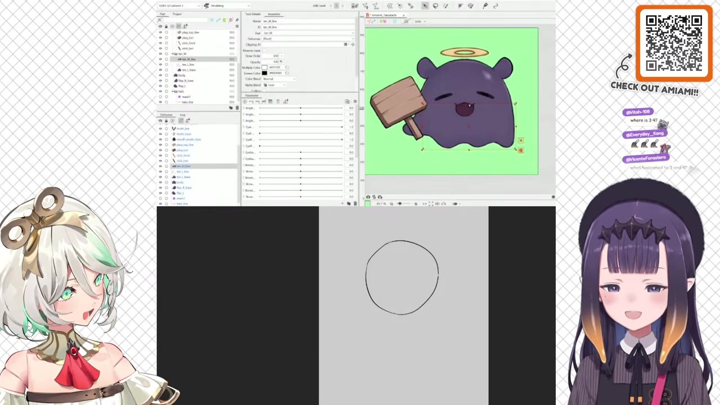Show the mask1 layer in Part panel
Screen dimensions: 720x405
(x=160, y=97)
